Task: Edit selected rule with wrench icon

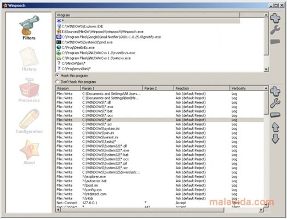Action: [x=275, y=103]
